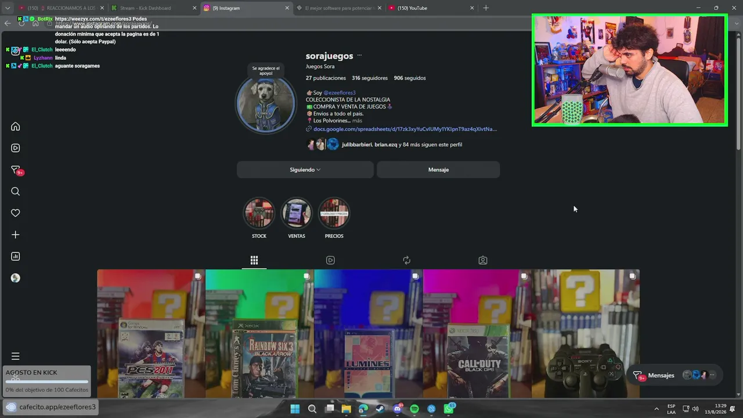Open the browser tab search chevron
This screenshot has height=418, width=743.
(8, 8)
